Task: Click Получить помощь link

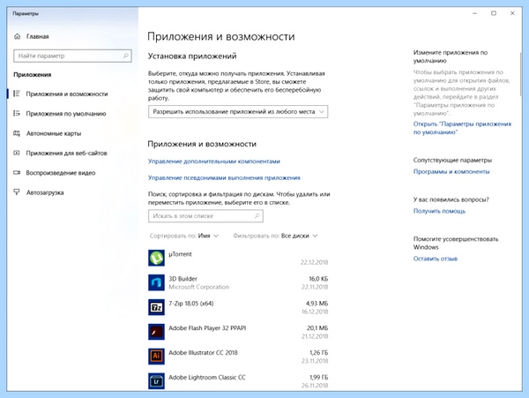Action: [x=439, y=211]
